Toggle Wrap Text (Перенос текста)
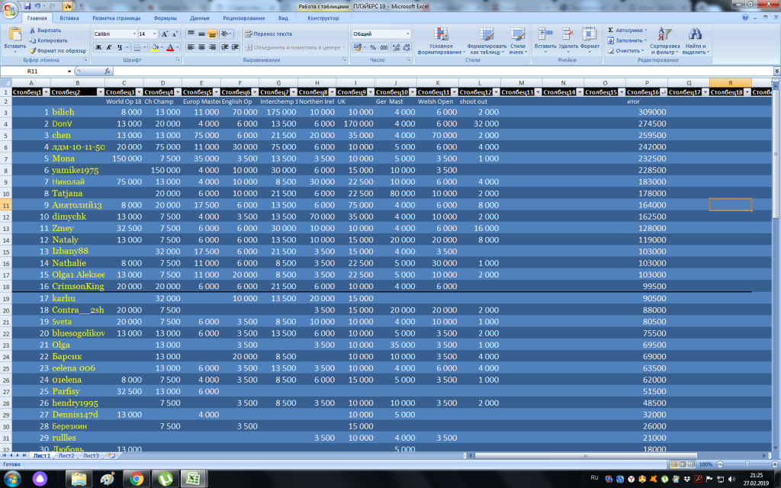This screenshot has height=488, width=781. pos(268,34)
